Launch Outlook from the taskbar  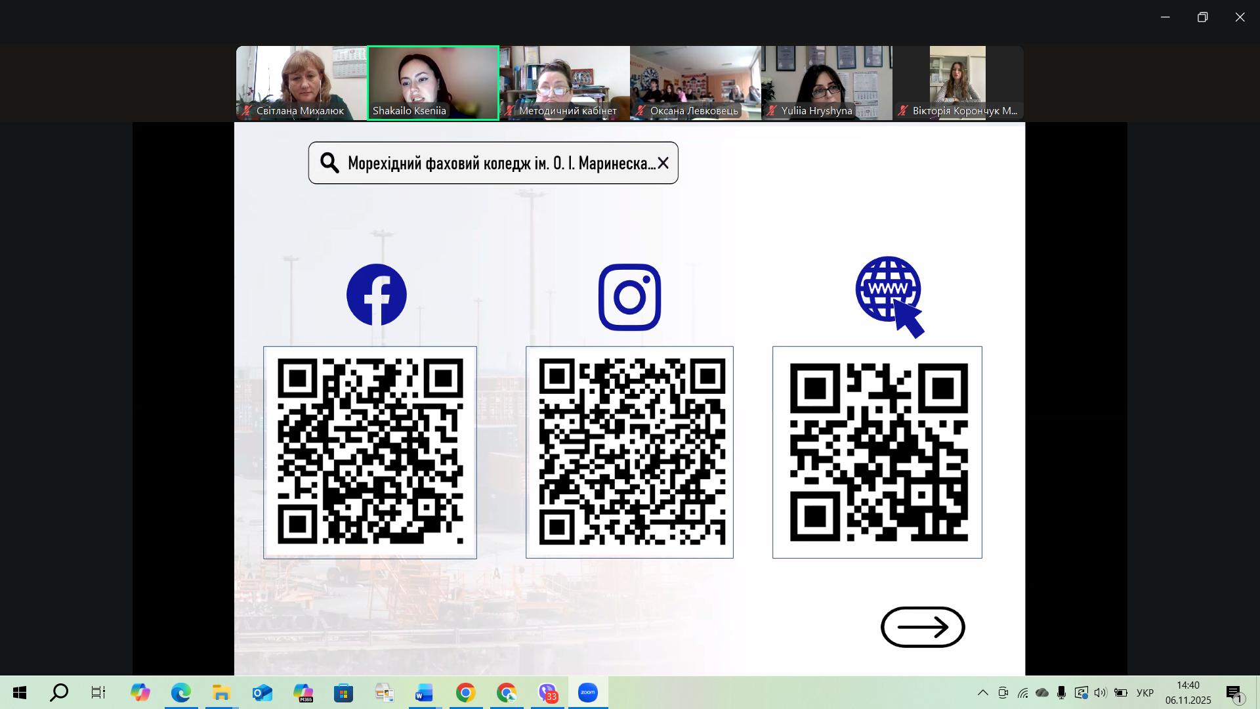pyautogui.click(x=262, y=693)
